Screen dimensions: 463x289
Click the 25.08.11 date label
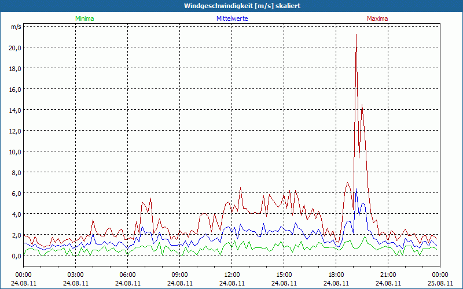tap(440, 283)
